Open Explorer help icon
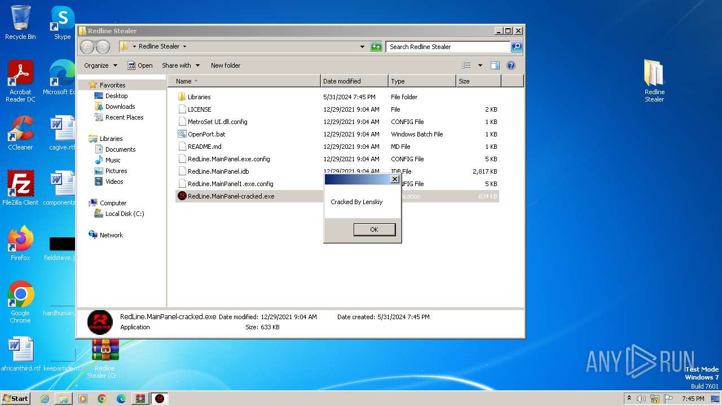The image size is (722, 406). [x=511, y=65]
